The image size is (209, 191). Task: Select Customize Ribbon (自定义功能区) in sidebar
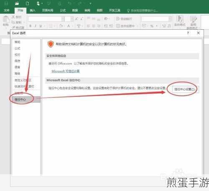tap(23, 80)
